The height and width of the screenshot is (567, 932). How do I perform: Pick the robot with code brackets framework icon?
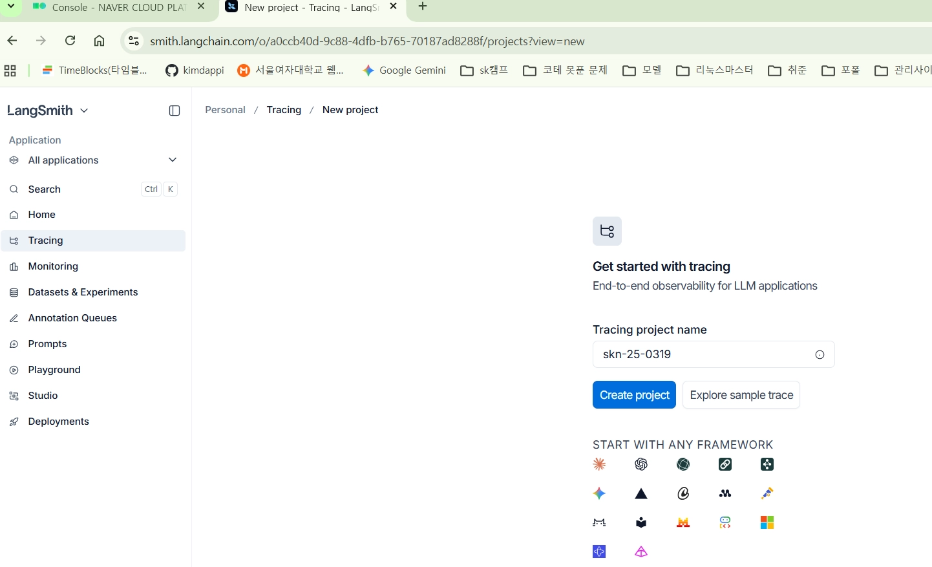pos(725,522)
